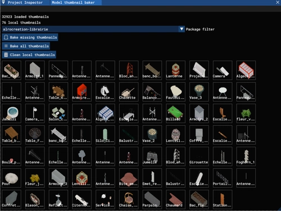The image size is (281, 211).
Task: Select the Armoire_2 thumbnail
Action: click(199, 113)
